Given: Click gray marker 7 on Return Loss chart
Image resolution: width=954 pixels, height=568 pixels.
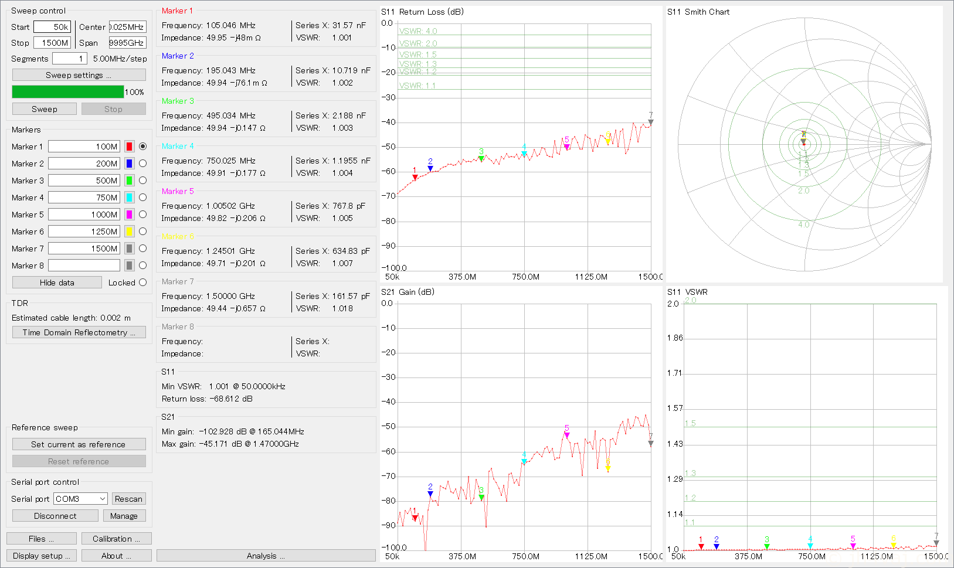Looking at the screenshot, I should click(650, 123).
